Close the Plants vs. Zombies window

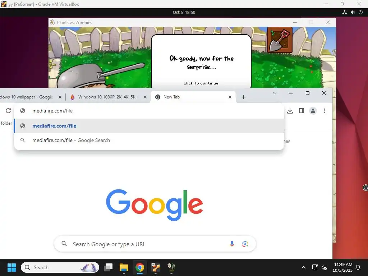[328, 22]
